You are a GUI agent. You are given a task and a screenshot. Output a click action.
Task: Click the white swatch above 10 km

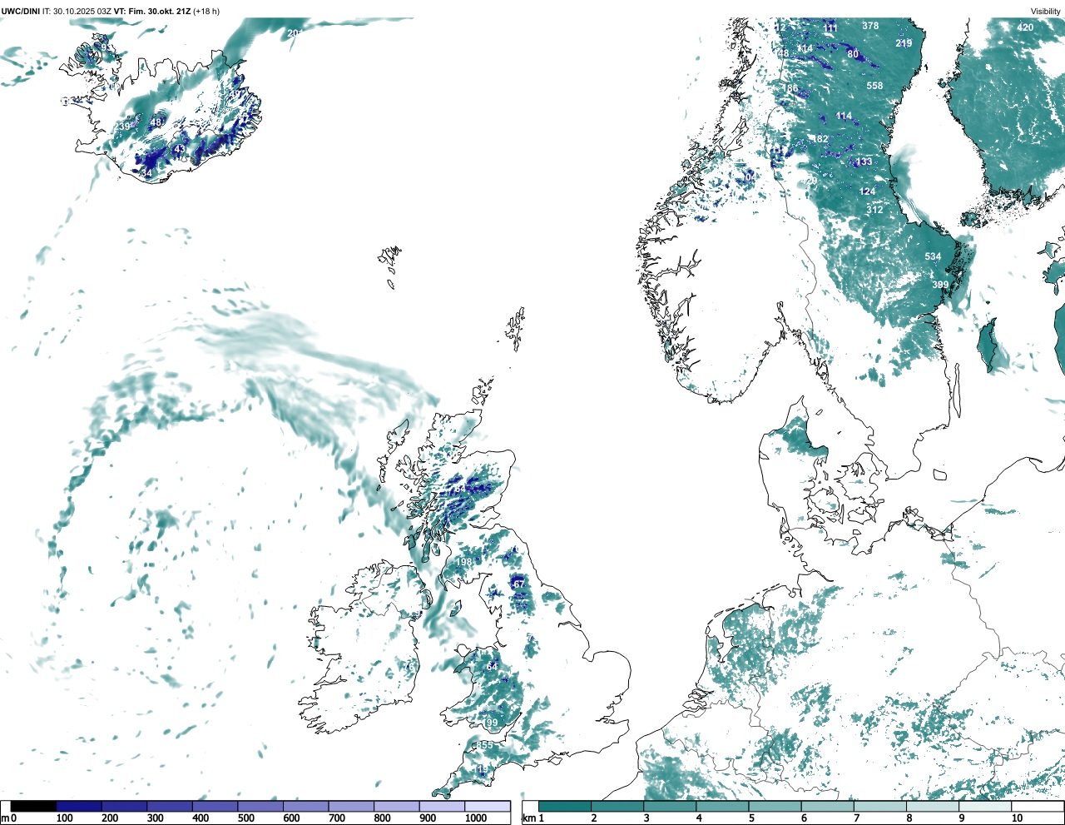1038,806
